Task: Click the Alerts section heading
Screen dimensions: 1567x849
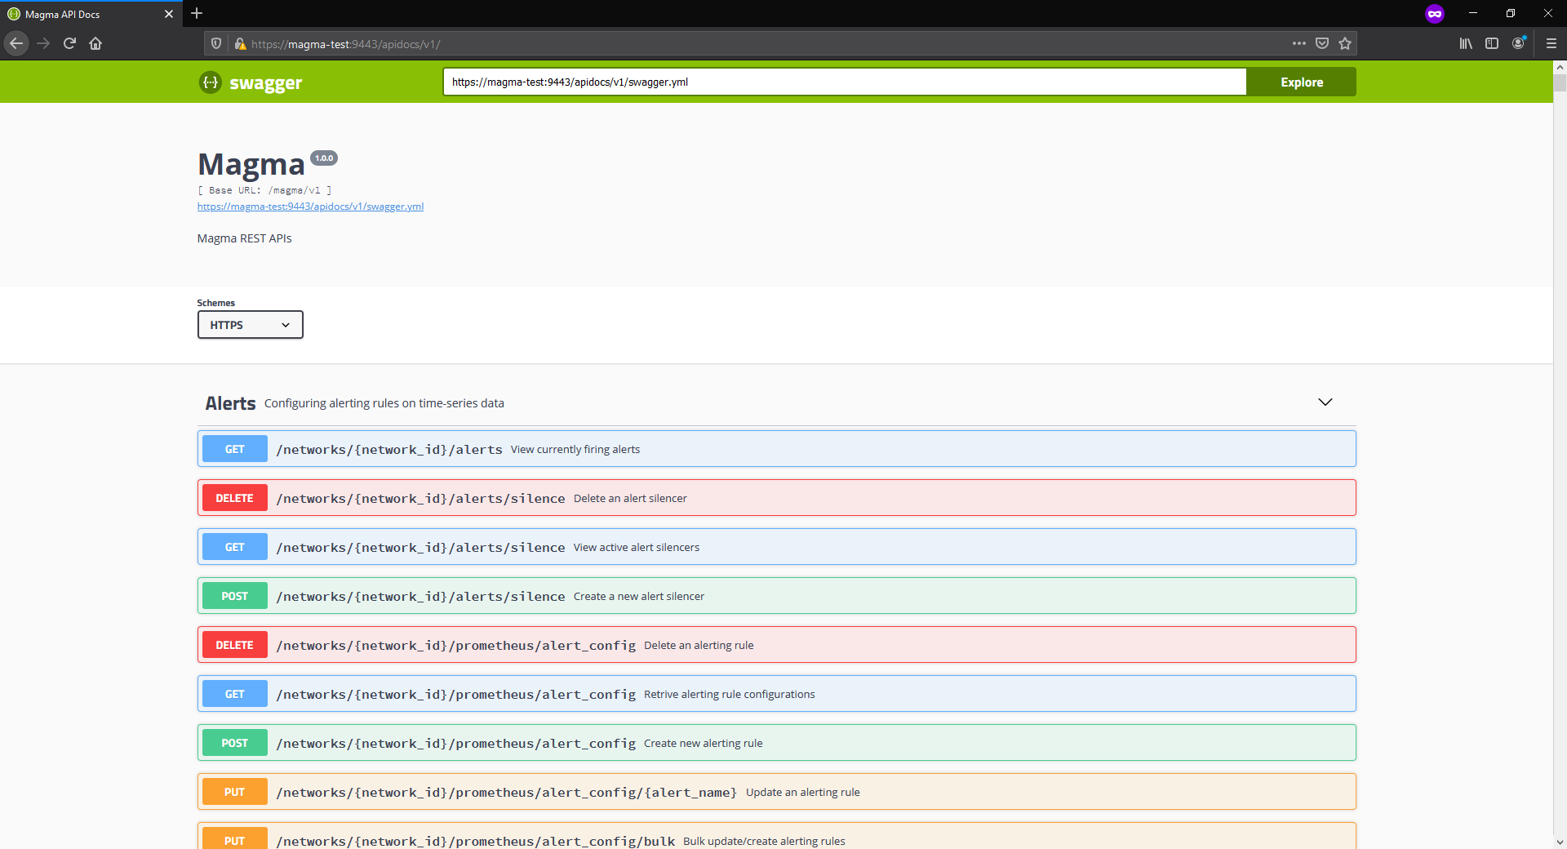Action: tap(230, 403)
